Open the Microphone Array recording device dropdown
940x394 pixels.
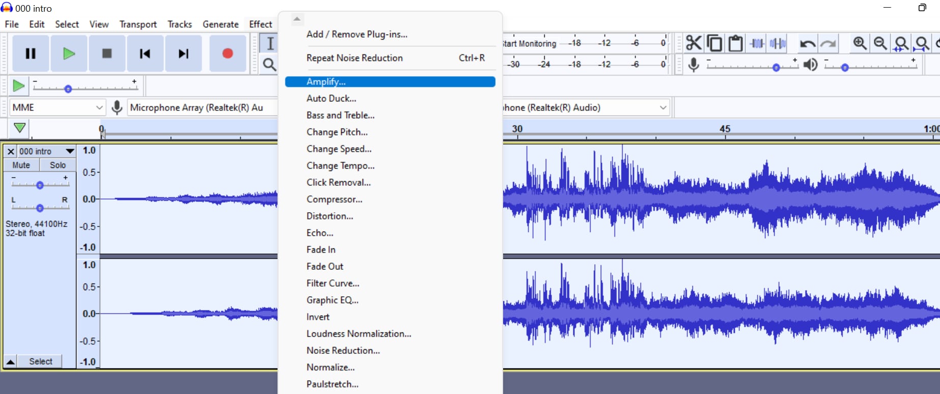202,107
